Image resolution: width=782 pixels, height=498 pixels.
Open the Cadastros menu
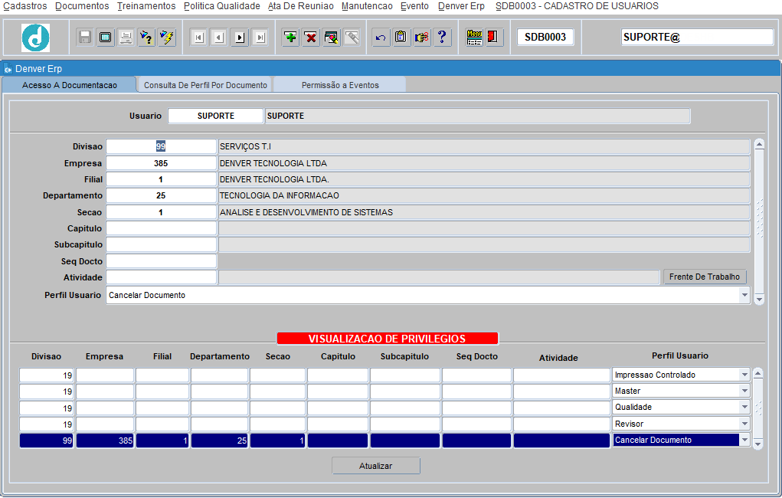[x=25, y=6]
